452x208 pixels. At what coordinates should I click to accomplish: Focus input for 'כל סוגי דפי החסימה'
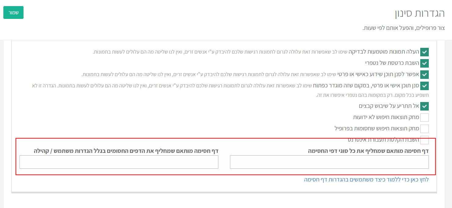click(329, 162)
